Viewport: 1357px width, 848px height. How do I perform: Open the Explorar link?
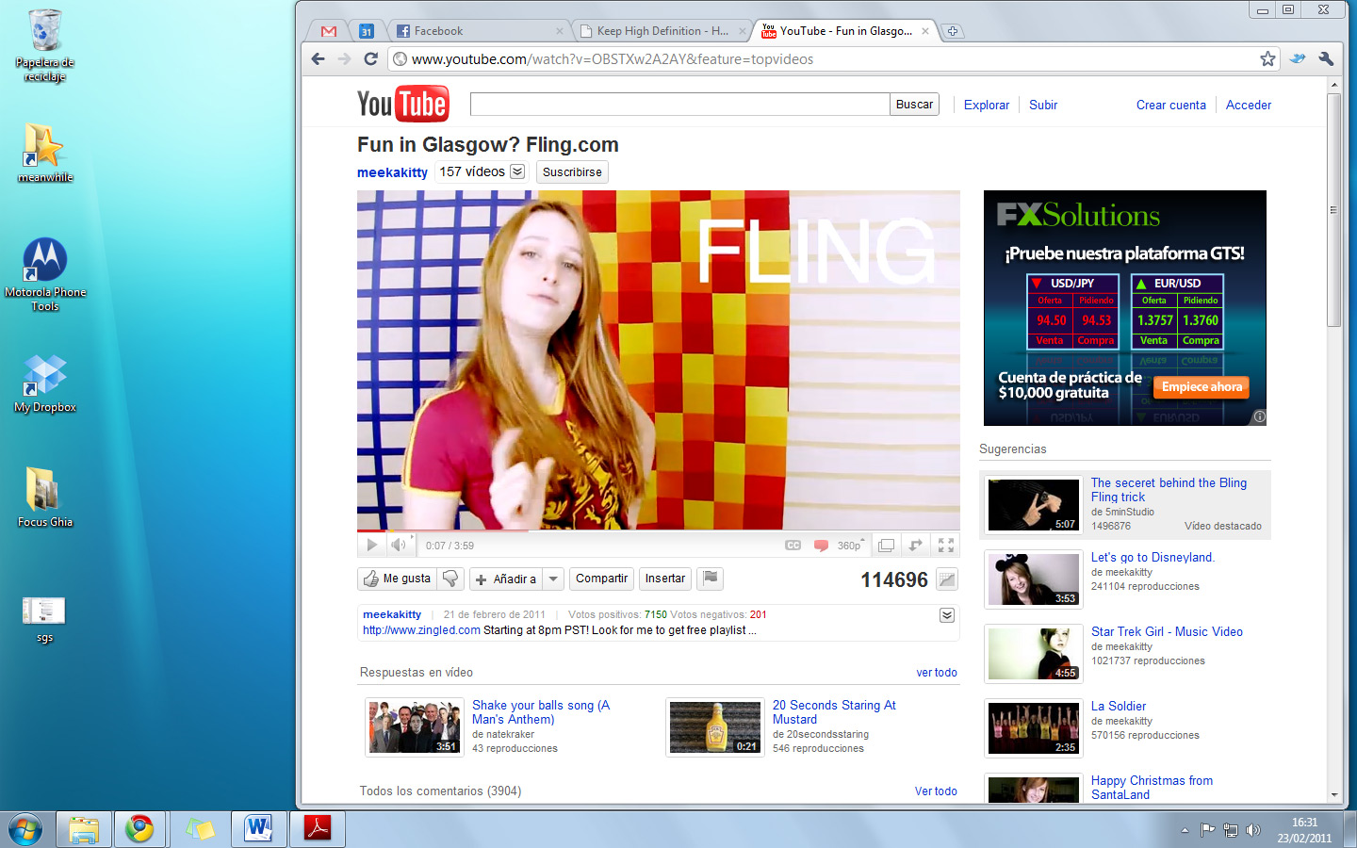coord(986,106)
